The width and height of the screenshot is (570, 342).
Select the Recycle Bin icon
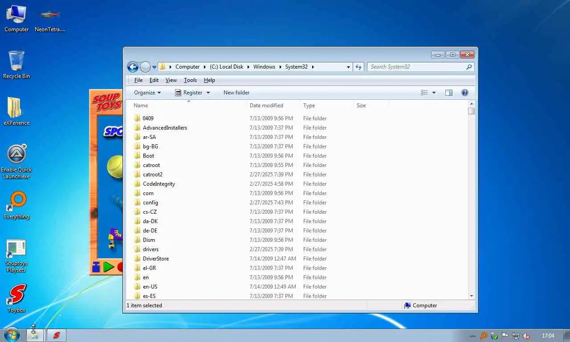(x=16, y=65)
